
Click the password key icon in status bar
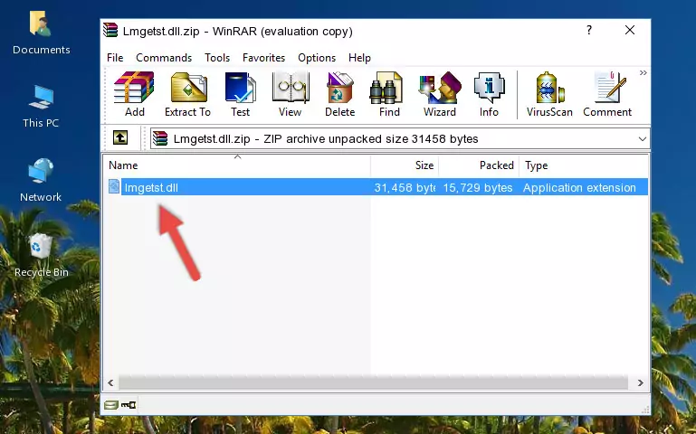(129, 404)
